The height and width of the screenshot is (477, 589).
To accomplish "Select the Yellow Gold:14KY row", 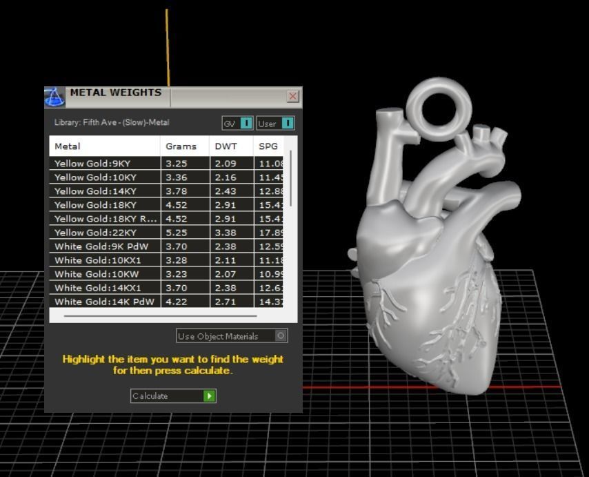I will [x=166, y=191].
